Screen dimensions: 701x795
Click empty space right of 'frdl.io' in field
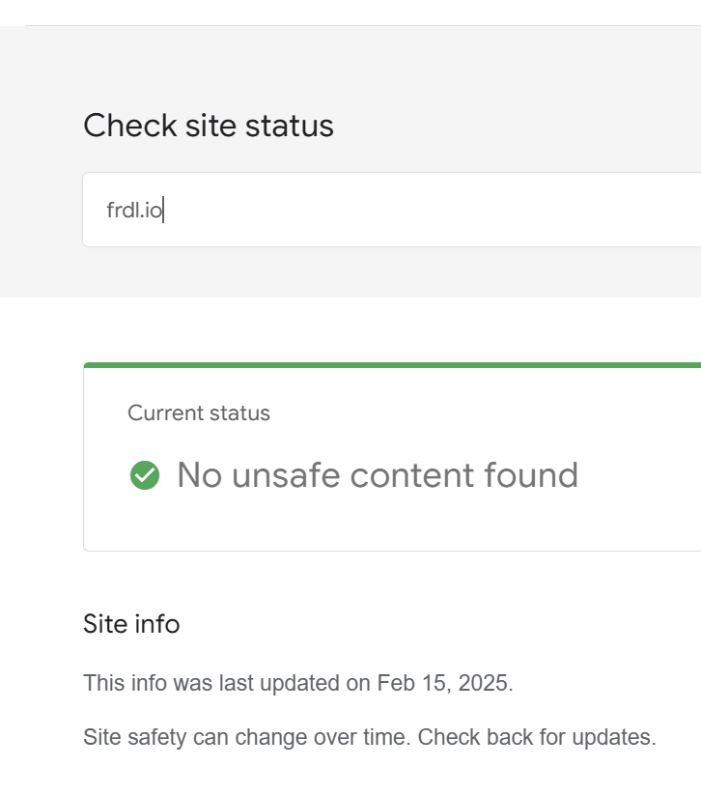click(435, 210)
